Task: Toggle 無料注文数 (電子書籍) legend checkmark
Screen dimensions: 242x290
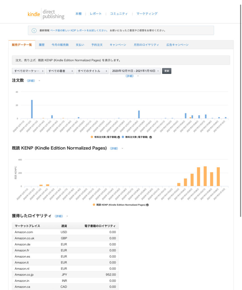Action: tap(150, 137)
